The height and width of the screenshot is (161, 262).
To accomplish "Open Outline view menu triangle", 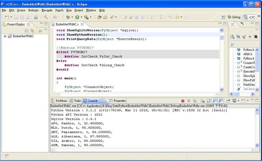I will coord(257,30).
